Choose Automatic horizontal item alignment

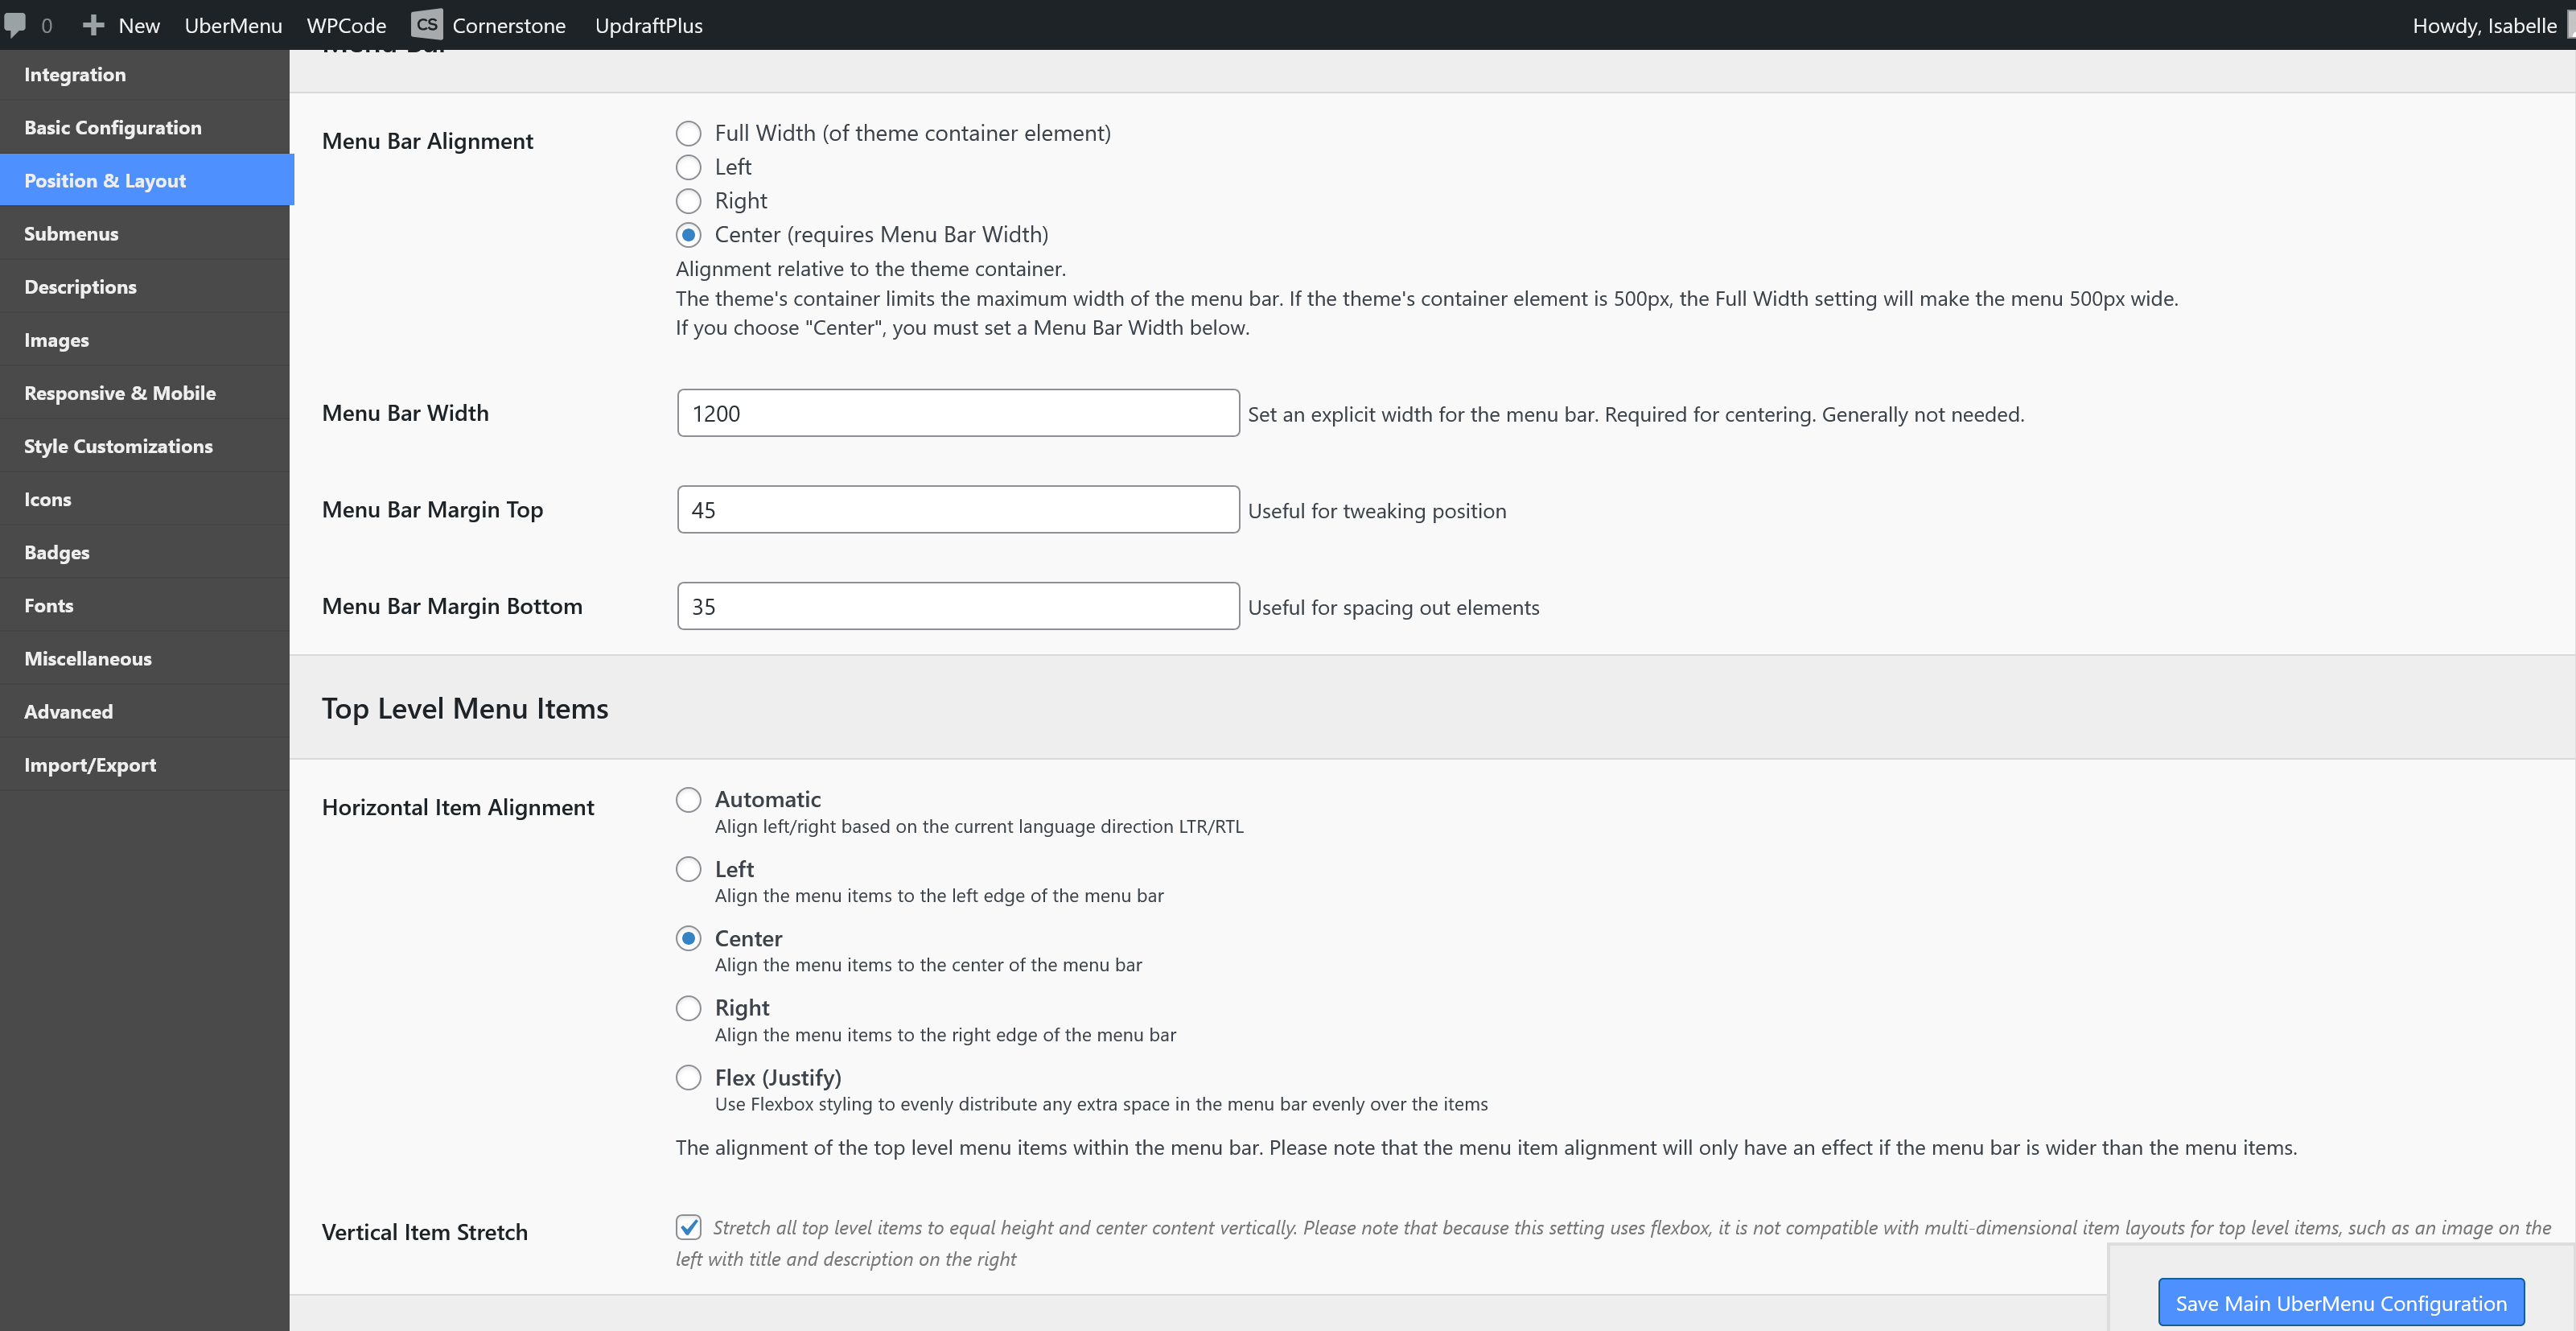point(688,799)
